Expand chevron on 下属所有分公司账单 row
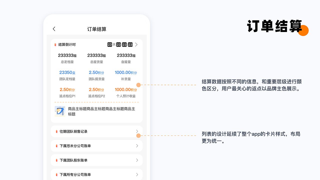 click(137, 174)
